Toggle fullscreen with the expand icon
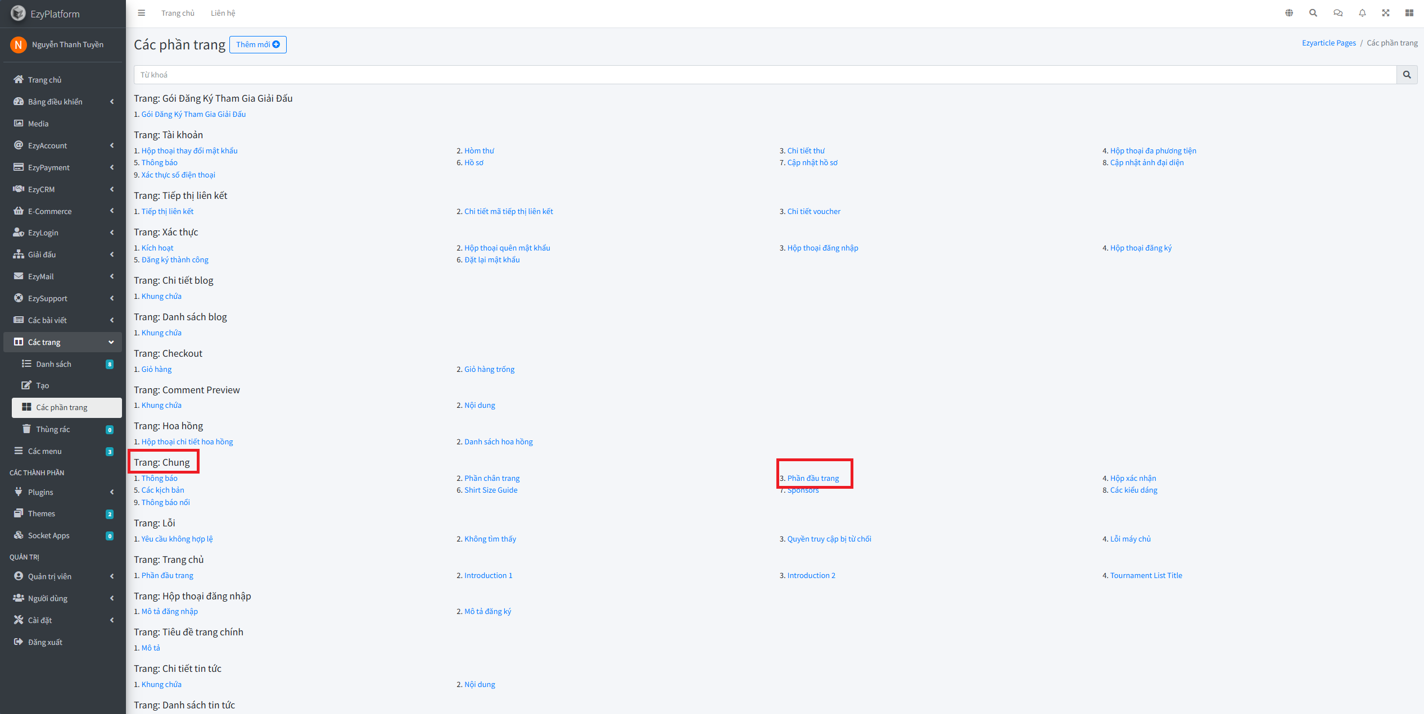 1386,13
